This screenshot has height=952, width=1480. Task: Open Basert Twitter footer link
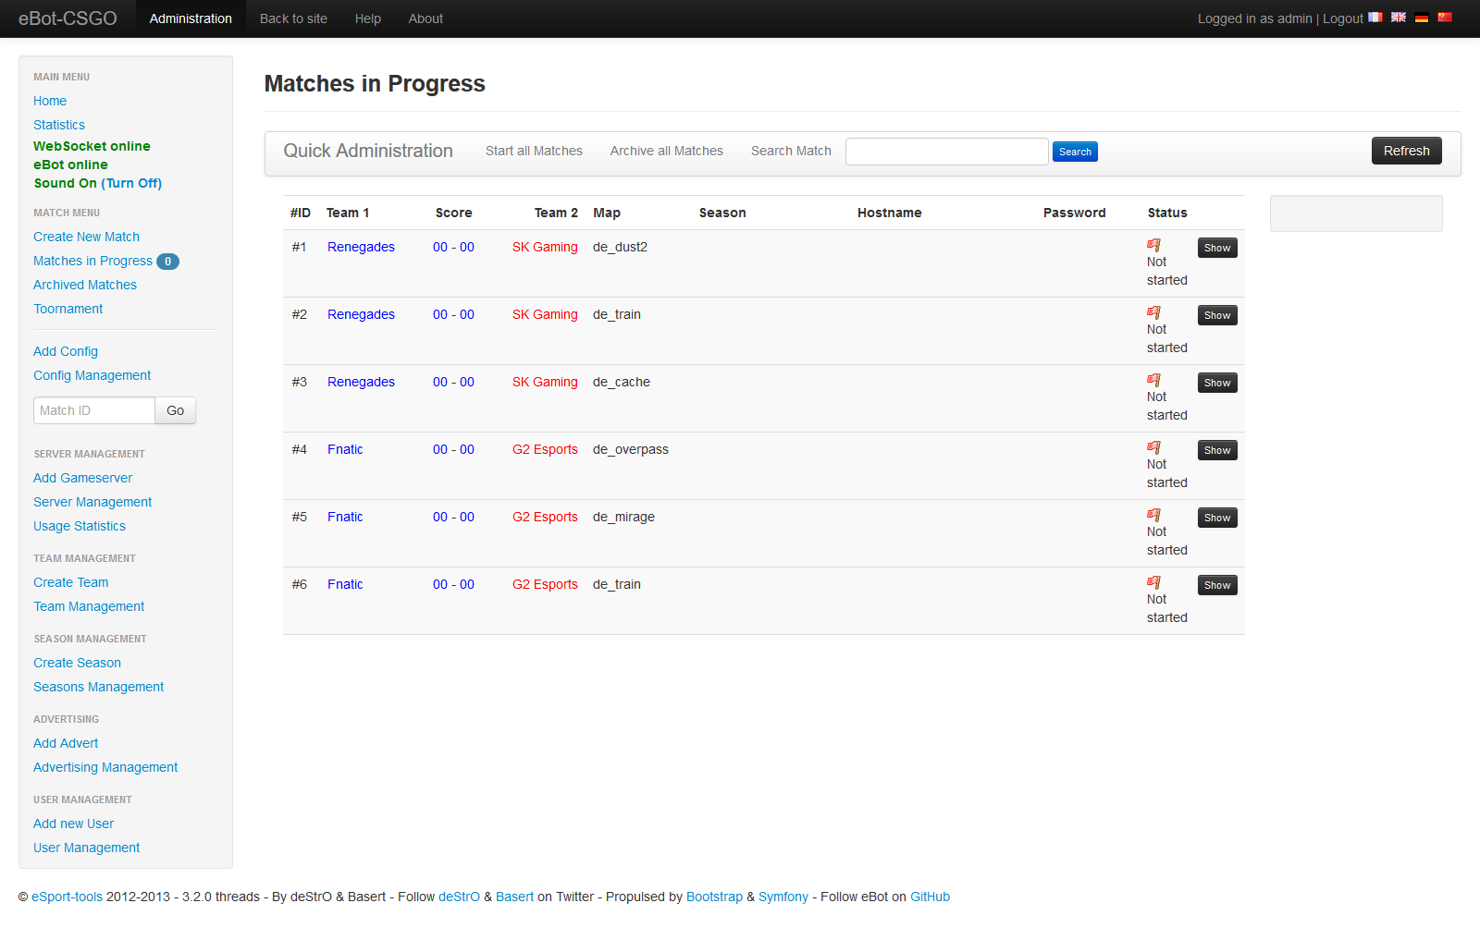coord(514,897)
